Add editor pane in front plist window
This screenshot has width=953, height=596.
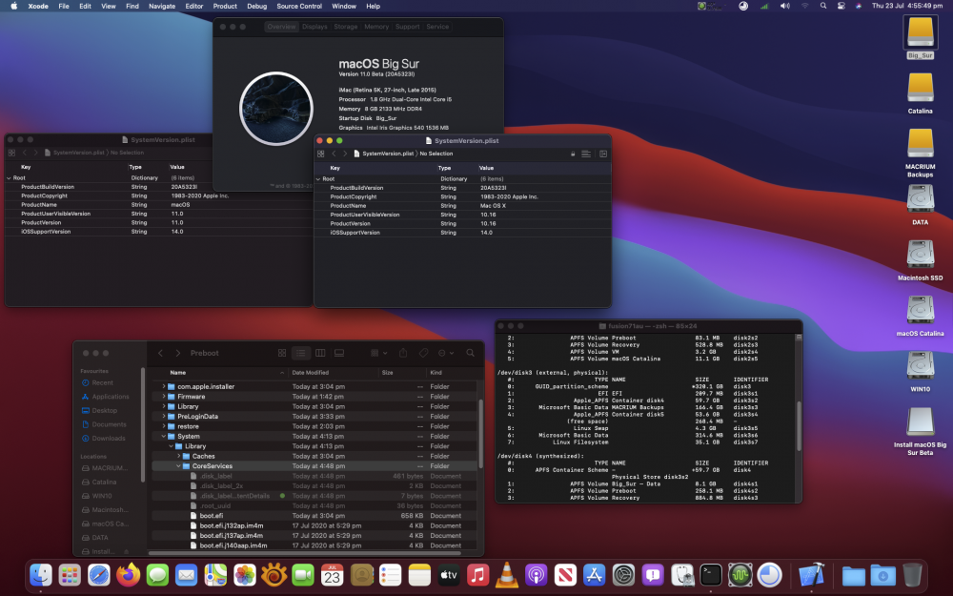[x=603, y=154]
